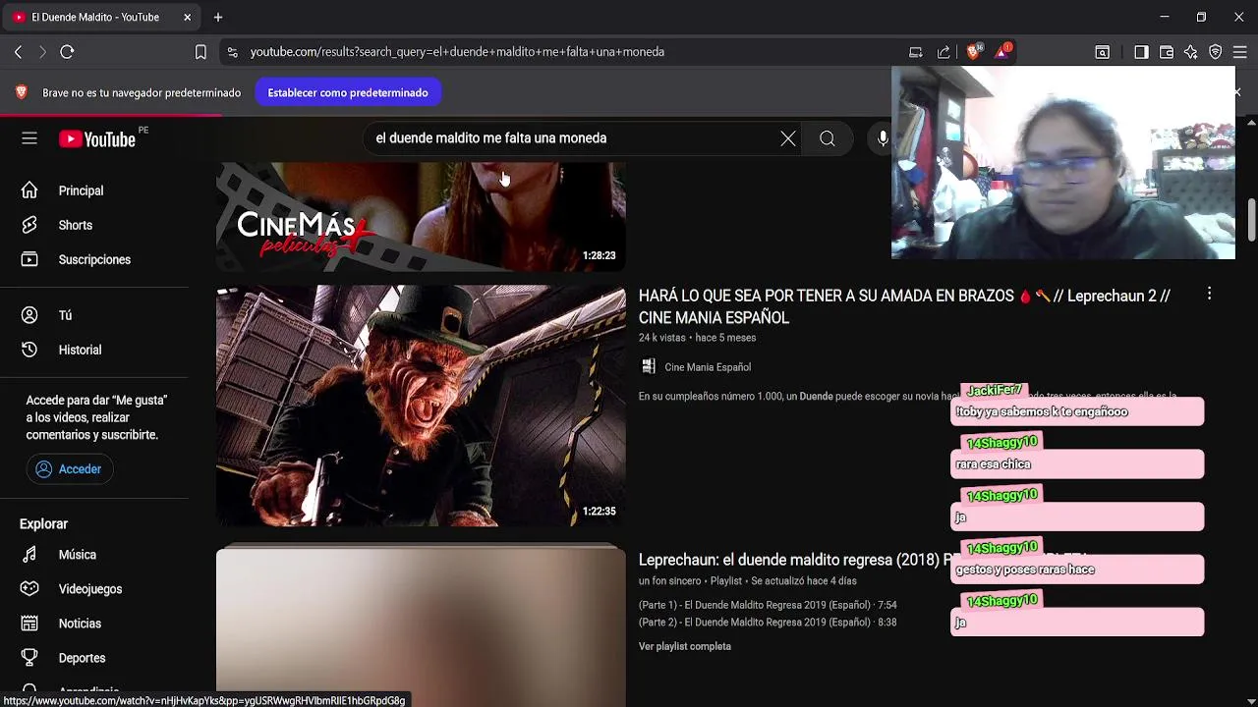Open Leo AI sparkle icon
Viewport: 1258px width, 707px height.
pos(1191,52)
